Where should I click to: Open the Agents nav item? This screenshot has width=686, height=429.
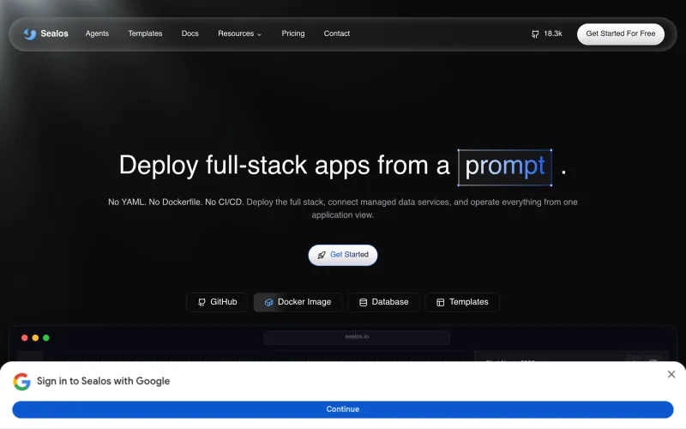tap(97, 33)
